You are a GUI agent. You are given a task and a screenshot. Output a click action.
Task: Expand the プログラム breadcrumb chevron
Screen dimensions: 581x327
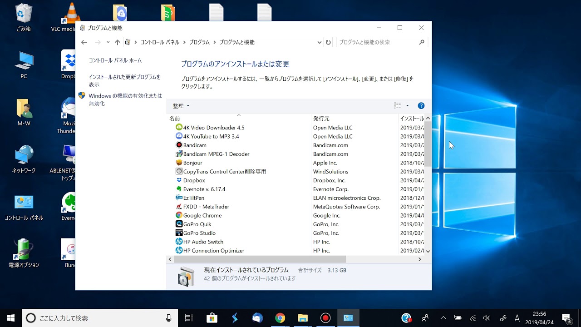tap(215, 42)
